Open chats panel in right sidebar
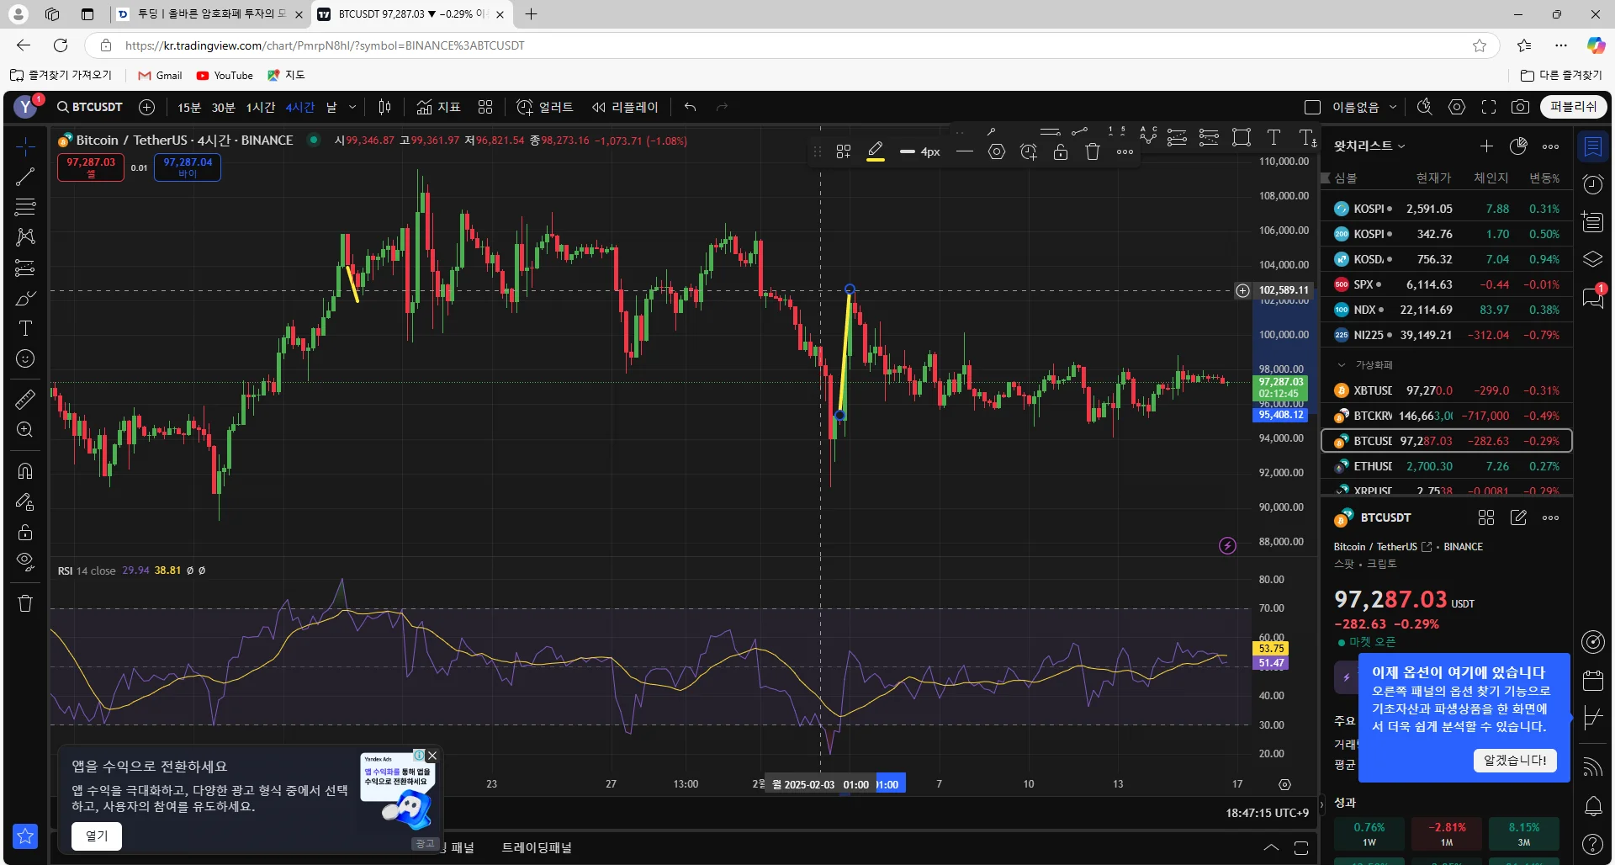This screenshot has height=865, width=1615. point(1593,297)
